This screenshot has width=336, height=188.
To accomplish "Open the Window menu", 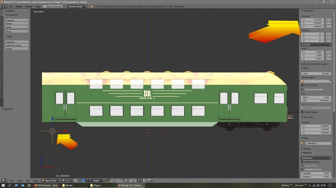I will click(x=29, y=7).
